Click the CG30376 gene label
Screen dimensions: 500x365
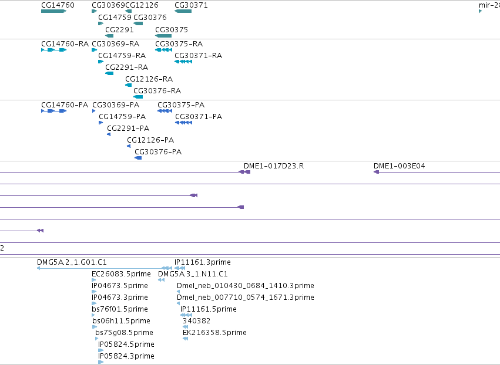pos(150,18)
